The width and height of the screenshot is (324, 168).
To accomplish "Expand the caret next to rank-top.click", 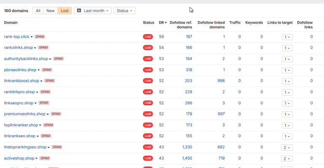I will coord(32,37).
